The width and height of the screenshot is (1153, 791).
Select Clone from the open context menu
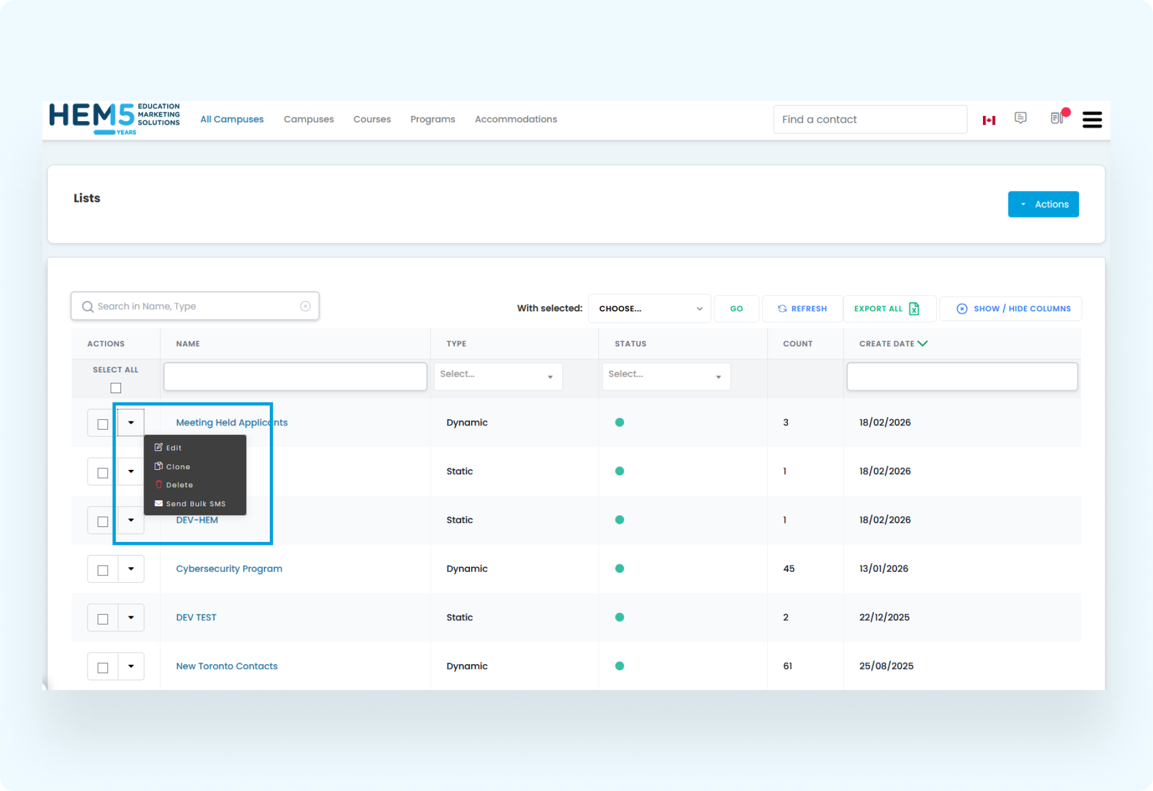tap(178, 466)
